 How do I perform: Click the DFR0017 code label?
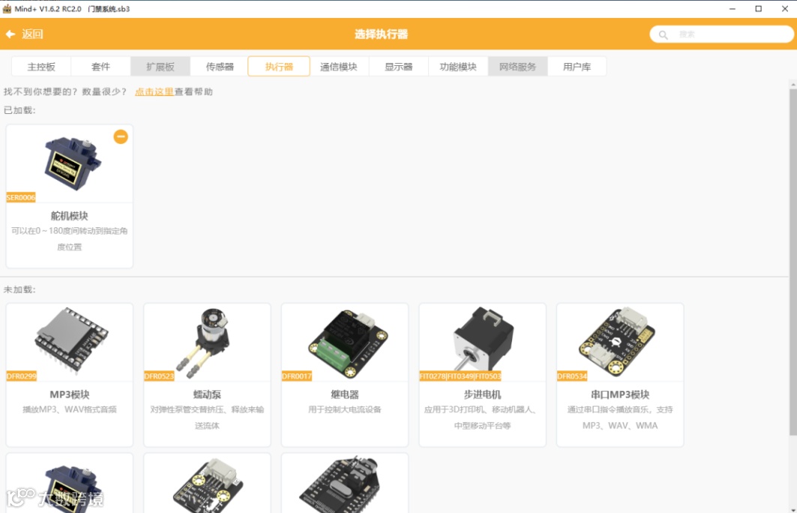pos(297,376)
